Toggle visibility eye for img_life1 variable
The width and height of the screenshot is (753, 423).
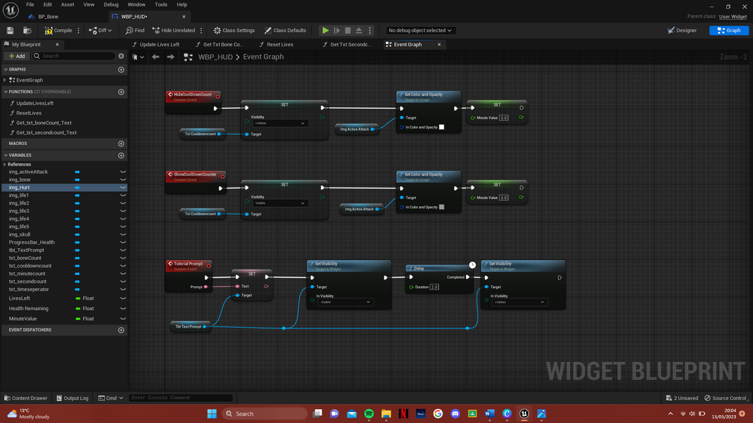point(123,195)
